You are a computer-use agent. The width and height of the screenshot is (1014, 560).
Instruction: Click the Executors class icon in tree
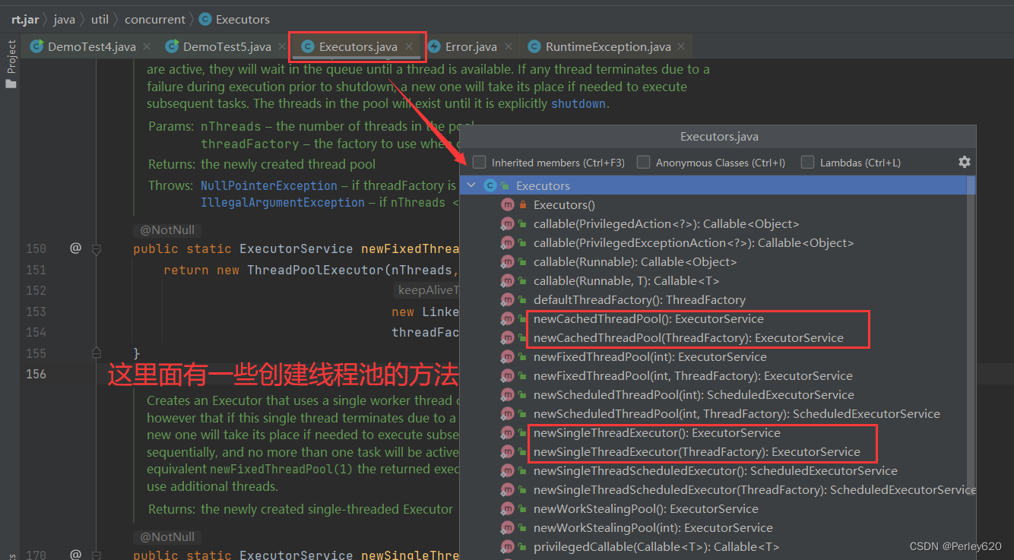coord(490,185)
